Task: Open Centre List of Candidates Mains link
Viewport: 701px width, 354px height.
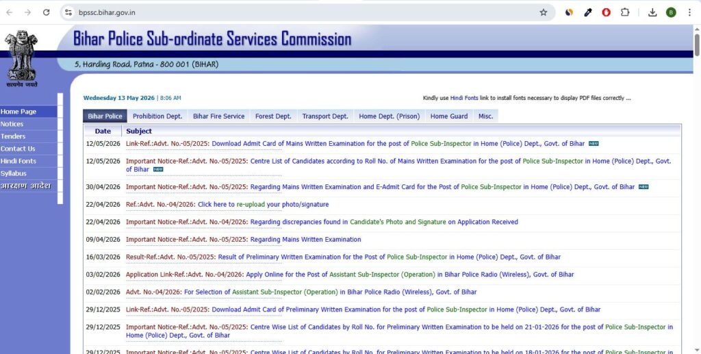Action: point(398,166)
